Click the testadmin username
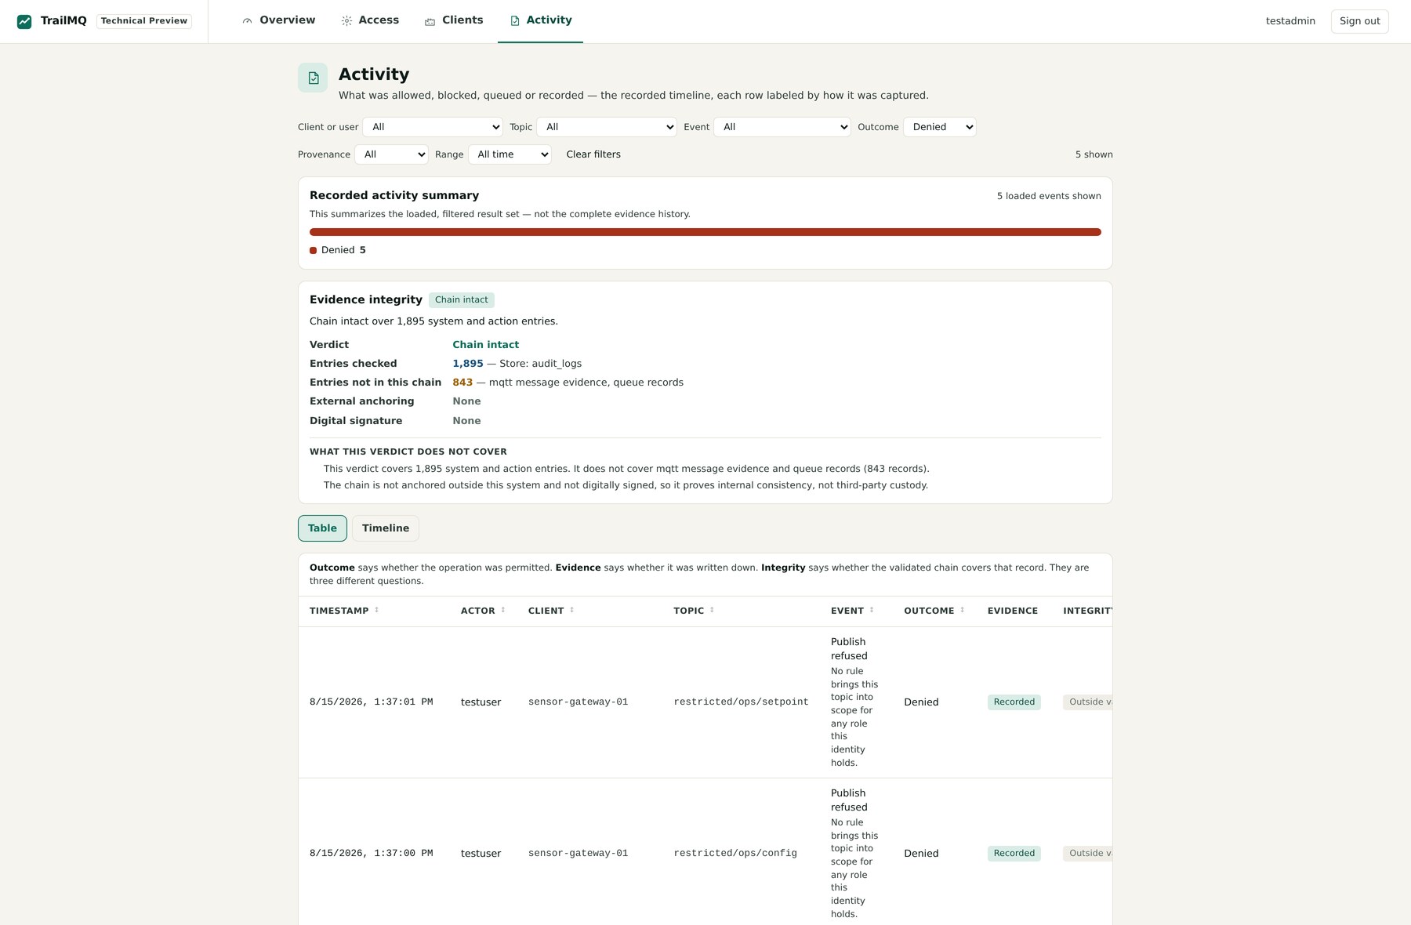Screen dimensions: 1411x925 click(1290, 21)
